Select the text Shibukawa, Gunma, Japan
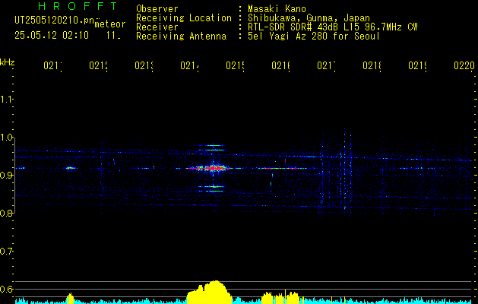Image resolution: width=478 pixels, height=304 pixels. coord(309,18)
